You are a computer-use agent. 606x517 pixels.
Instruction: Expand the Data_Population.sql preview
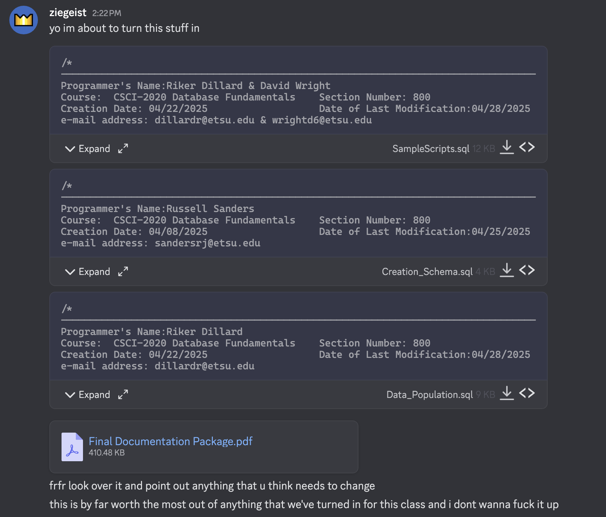click(x=88, y=395)
